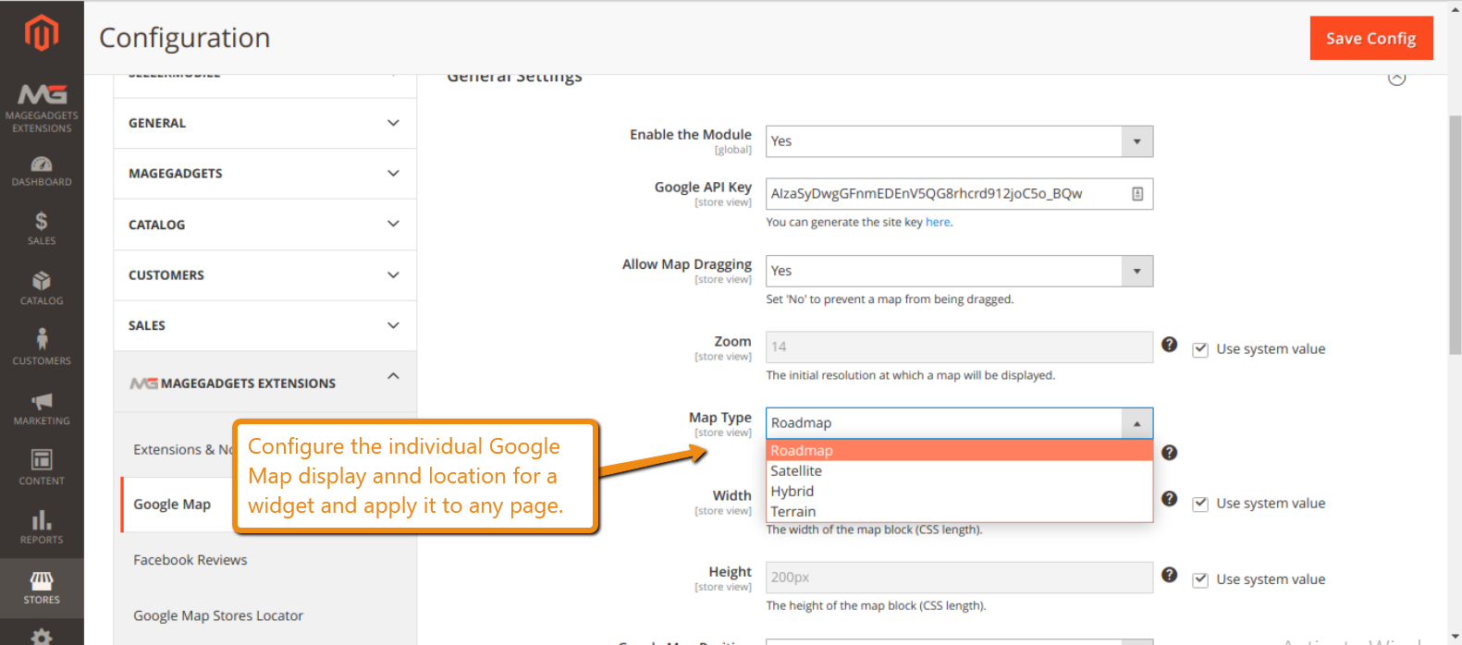This screenshot has height=645, width=1462.
Task: Click the Height field help tooltip icon
Action: [x=1169, y=575]
